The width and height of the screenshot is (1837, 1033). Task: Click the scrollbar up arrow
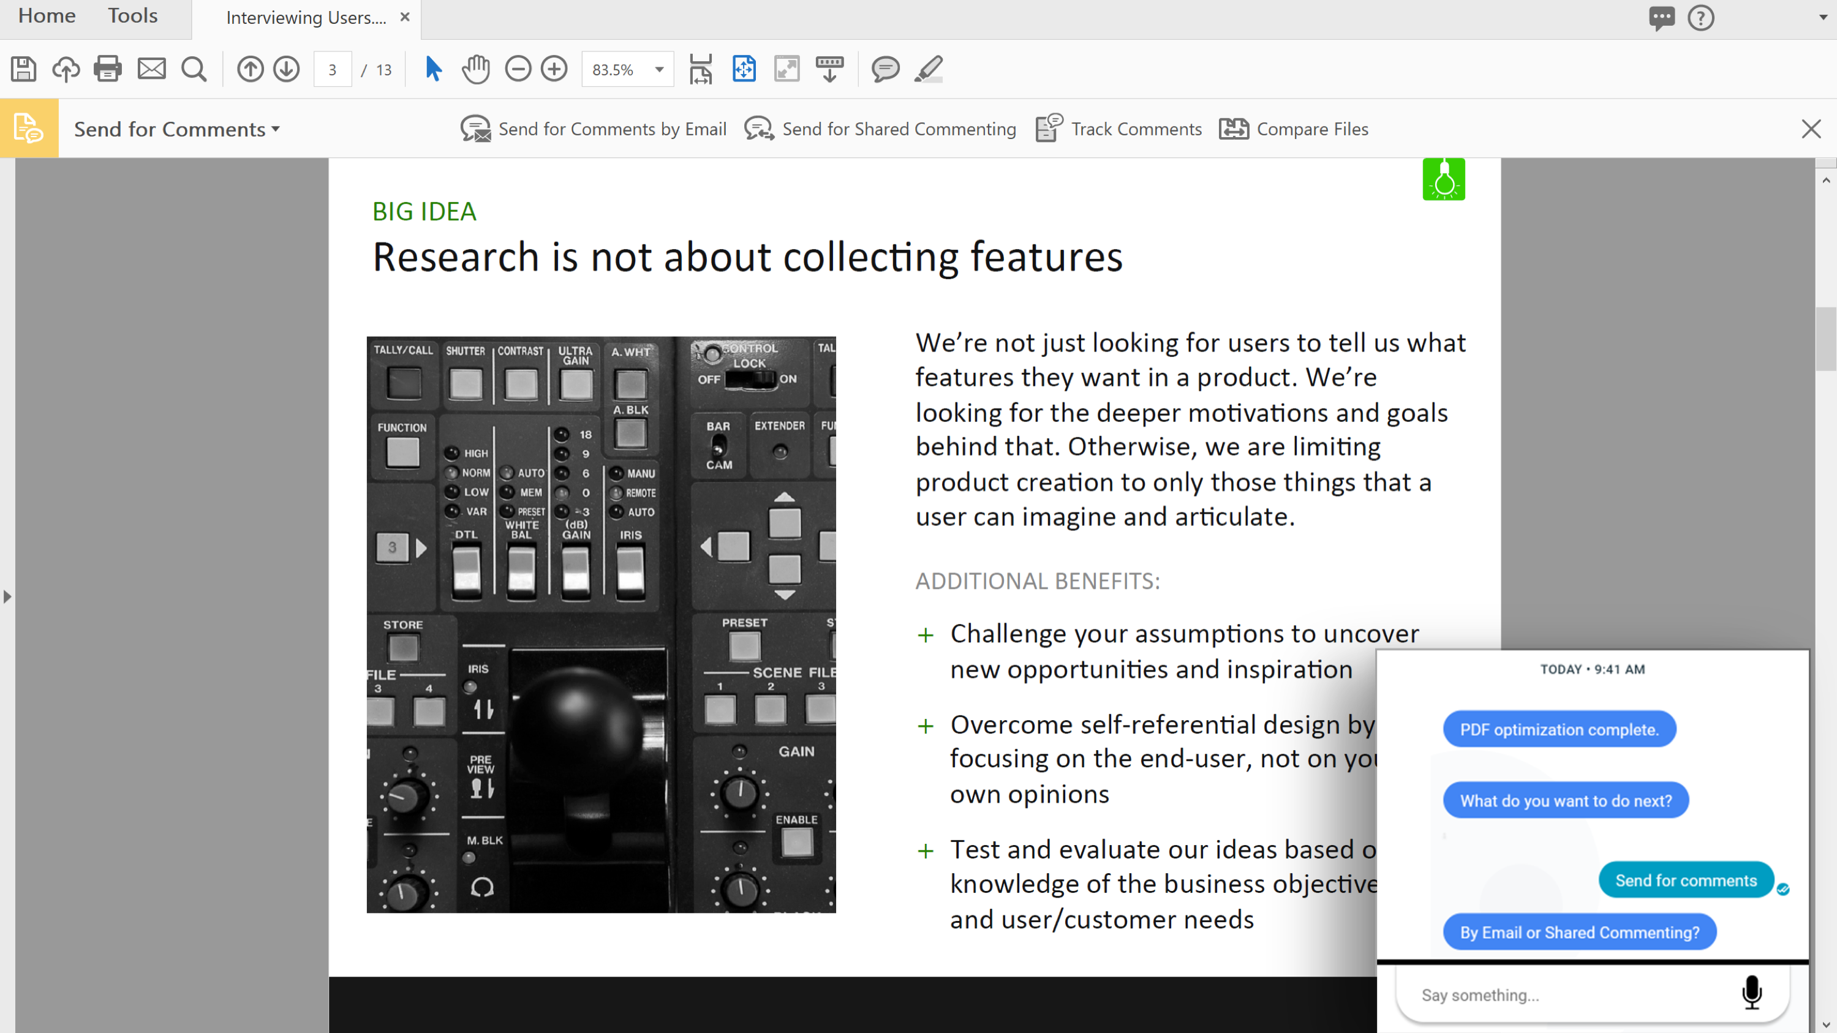coord(1825,181)
